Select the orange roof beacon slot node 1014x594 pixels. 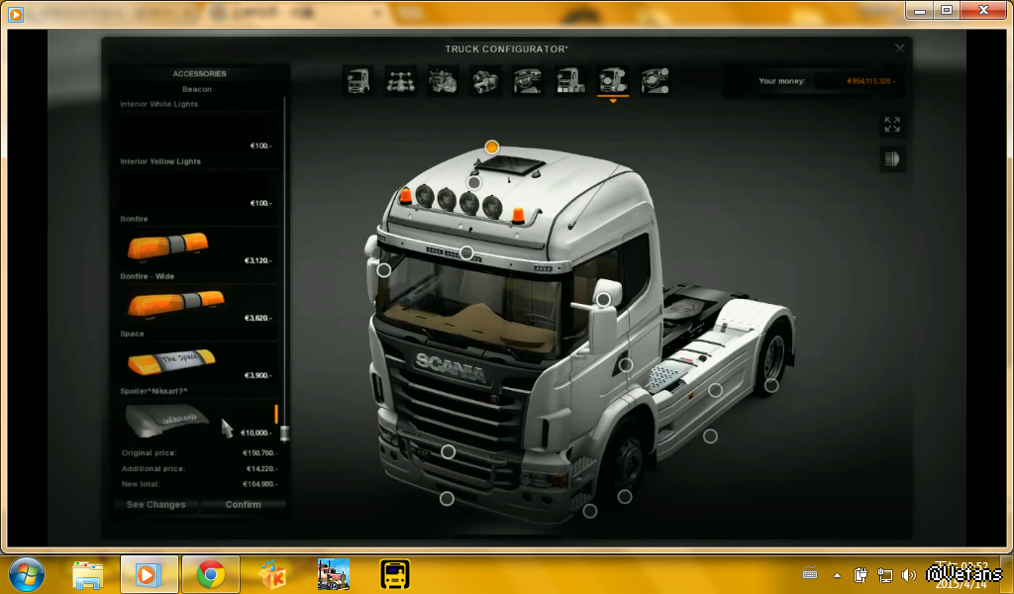[492, 148]
